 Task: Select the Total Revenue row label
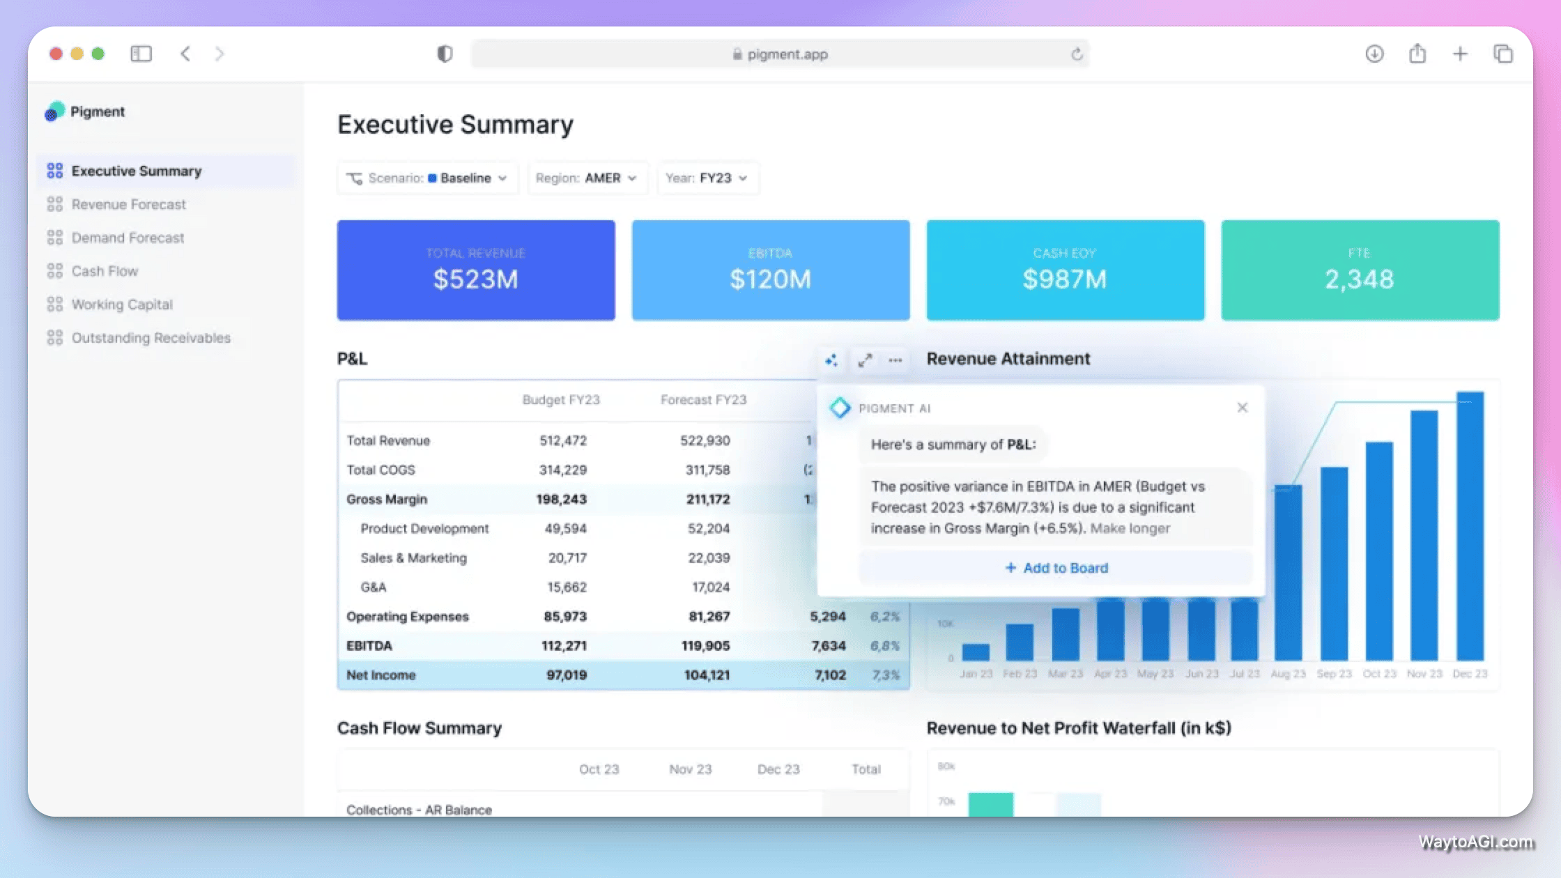(x=388, y=440)
